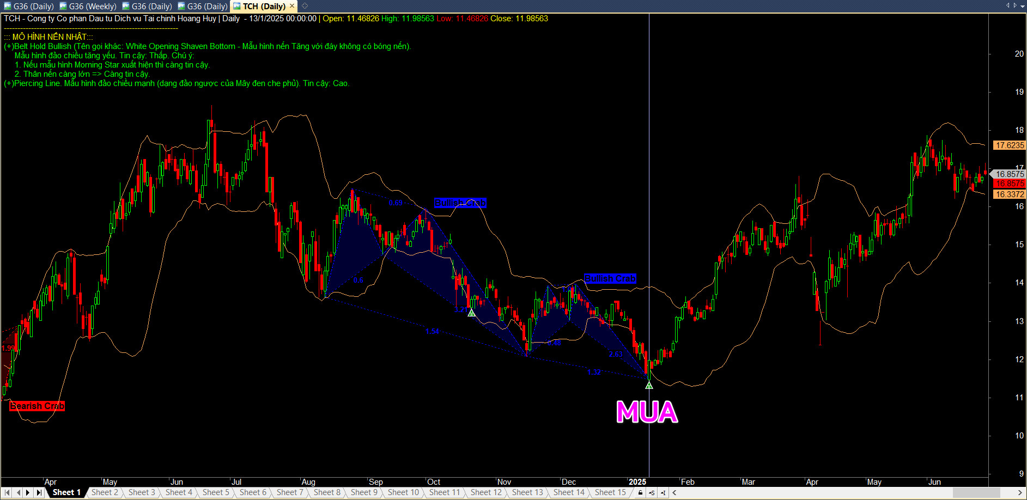Switch to Sheet 15
1027x500 pixels.
click(x=610, y=492)
